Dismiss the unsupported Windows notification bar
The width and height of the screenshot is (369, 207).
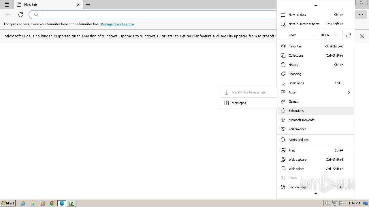pos(362,36)
